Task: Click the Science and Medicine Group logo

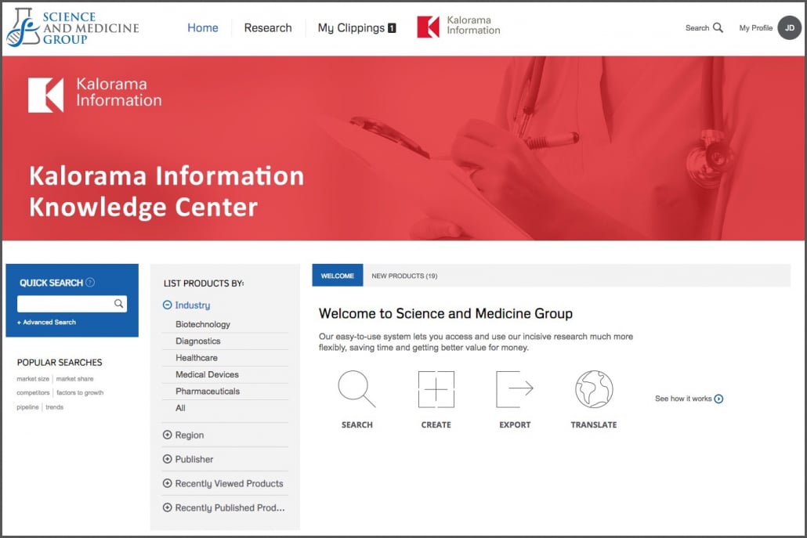Action: pos(72,27)
